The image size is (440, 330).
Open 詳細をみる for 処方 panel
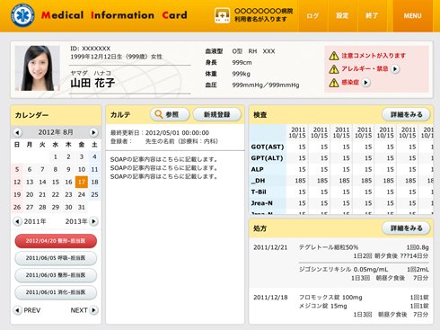406,228
